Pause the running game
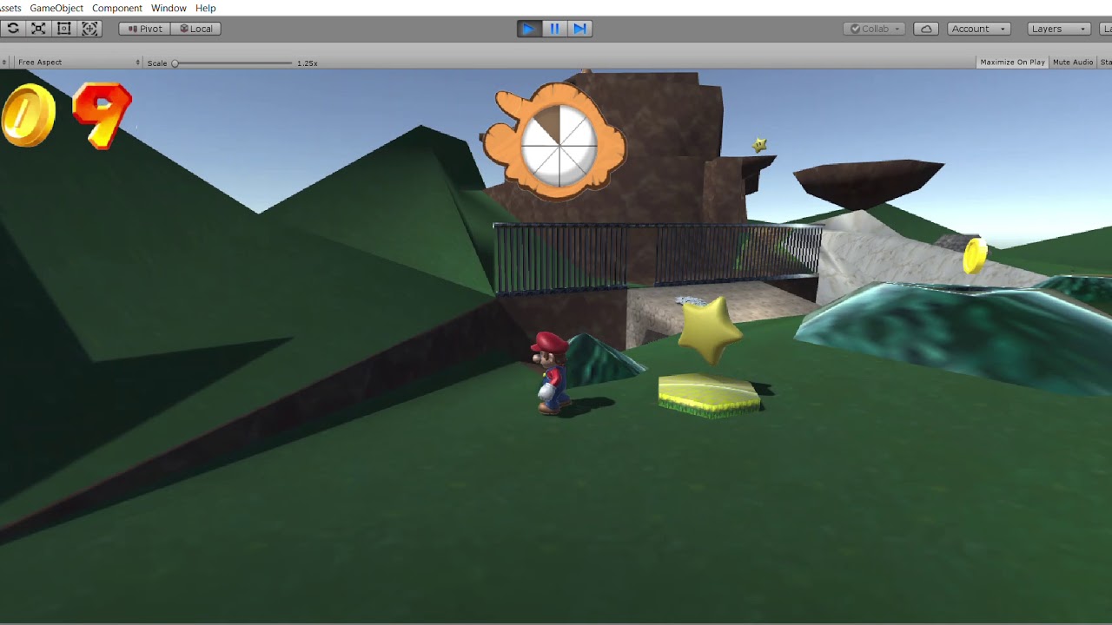This screenshot has width=1112, height=625. point(554,29)
